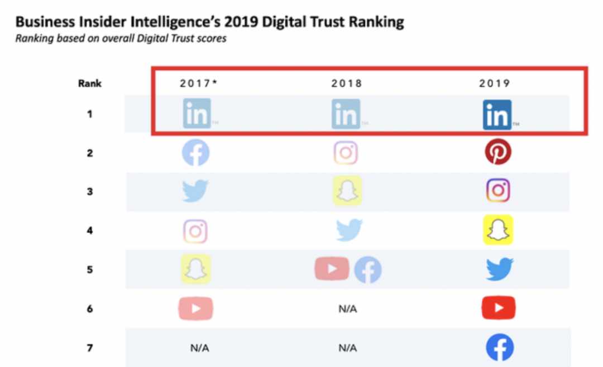Click the 2017* column header
The image size is (603, 367).
(198, 83)
